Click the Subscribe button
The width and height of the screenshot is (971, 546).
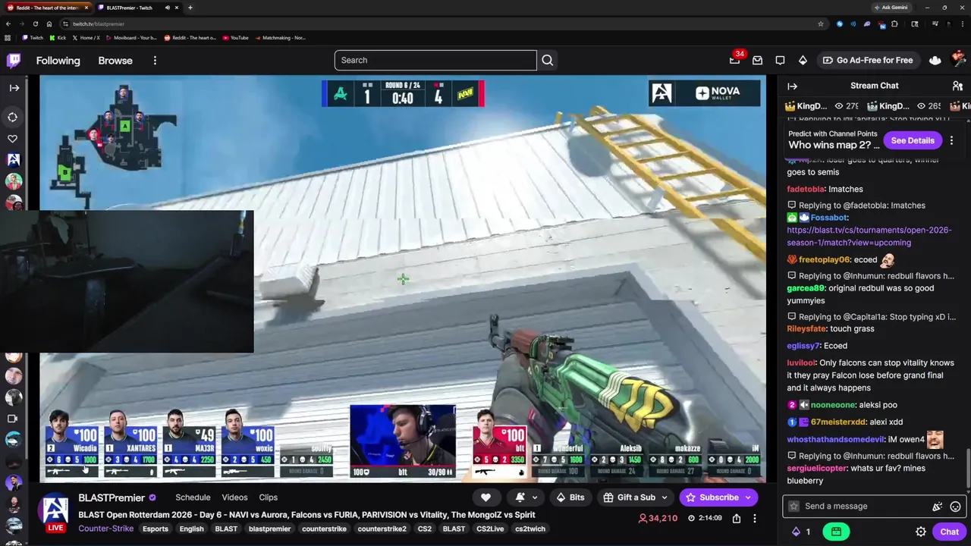712,497
